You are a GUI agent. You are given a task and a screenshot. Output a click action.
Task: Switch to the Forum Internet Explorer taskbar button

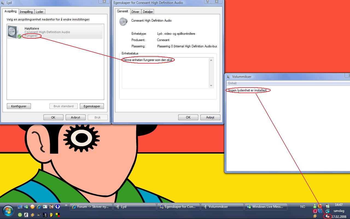[x=91, y=207]
